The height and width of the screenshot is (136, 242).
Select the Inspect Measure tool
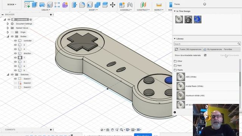pos(159,5)
